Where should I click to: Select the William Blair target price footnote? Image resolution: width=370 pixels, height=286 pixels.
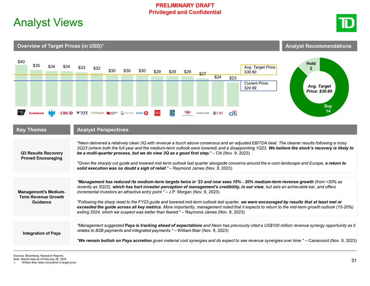pyautogui.click(x=45, y=262)
